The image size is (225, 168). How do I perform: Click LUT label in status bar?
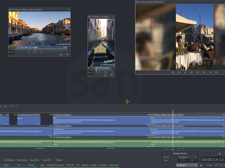(x=217, y=165)
